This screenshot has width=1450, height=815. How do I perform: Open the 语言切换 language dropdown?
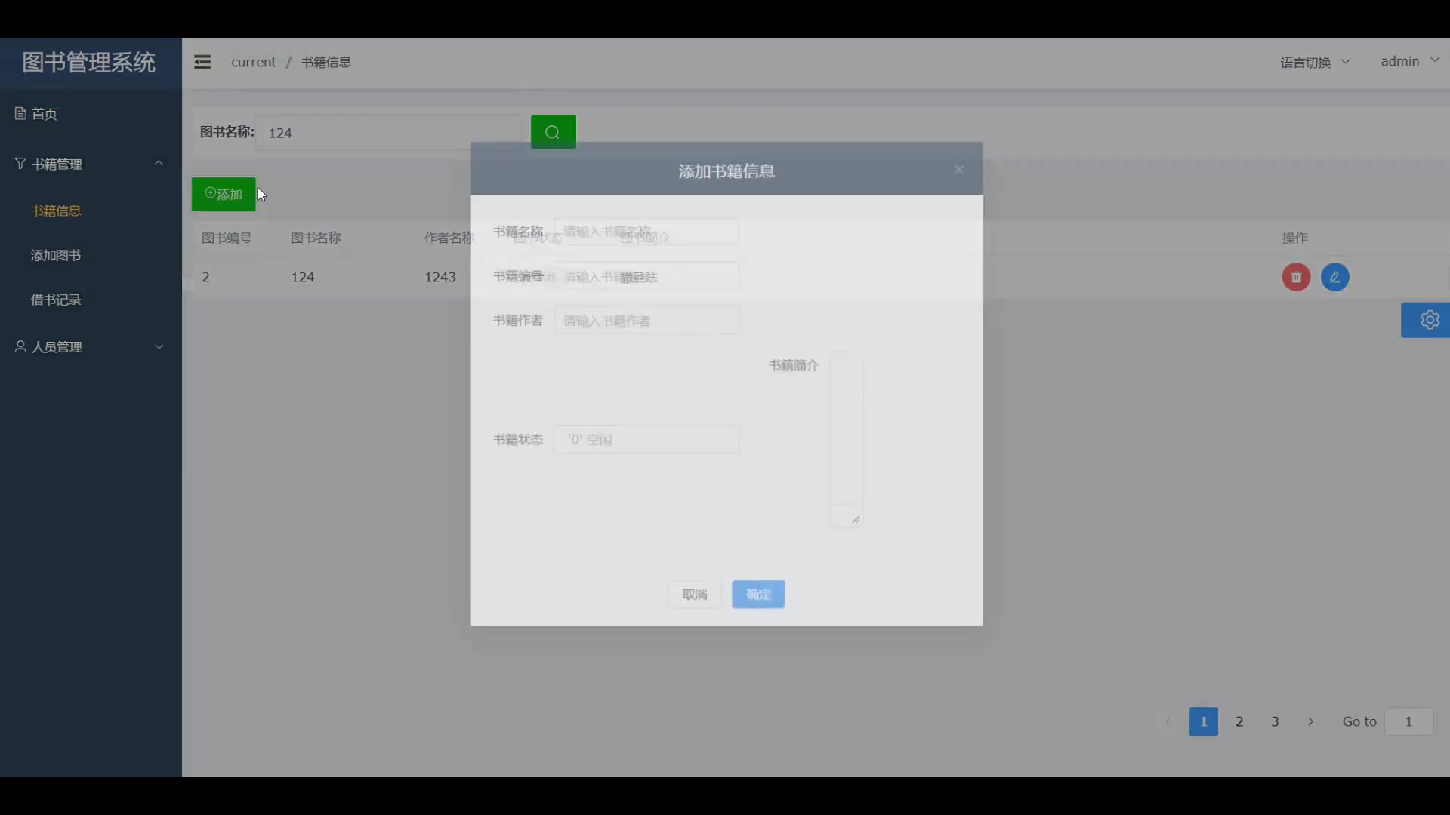point(1314,62)
